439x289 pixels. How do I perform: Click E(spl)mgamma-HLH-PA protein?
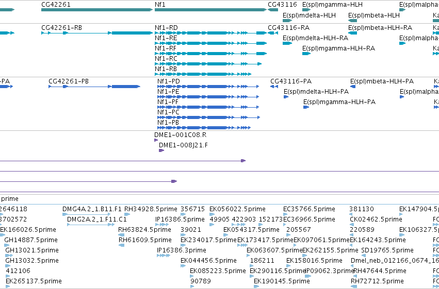pos(306,107)
